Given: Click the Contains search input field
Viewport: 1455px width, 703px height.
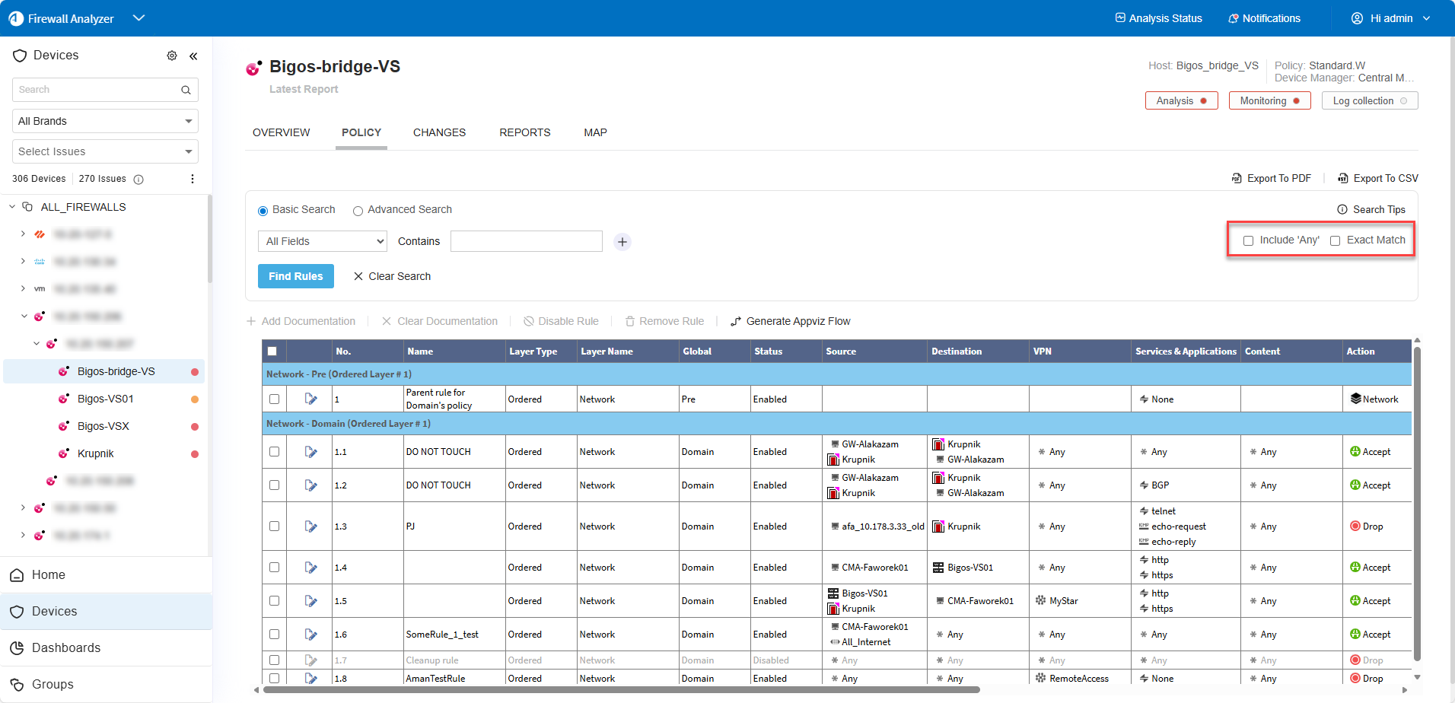Looking at the screenshot, I should [526, 242].
